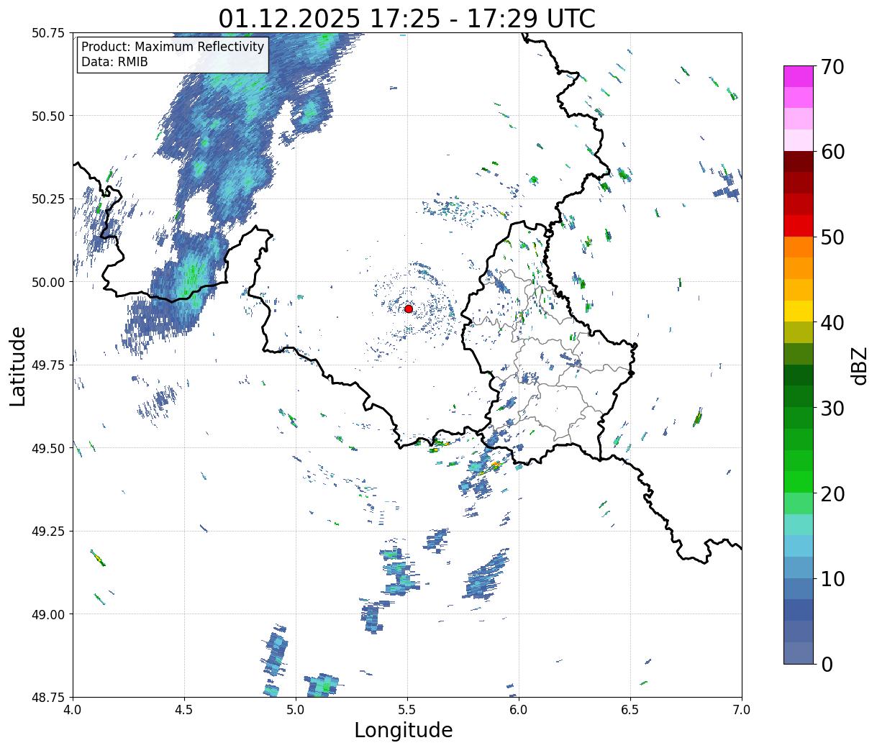Click the 0 tick on the colorbar
Screen dimensions: 877x748
(x=826, y=665)
